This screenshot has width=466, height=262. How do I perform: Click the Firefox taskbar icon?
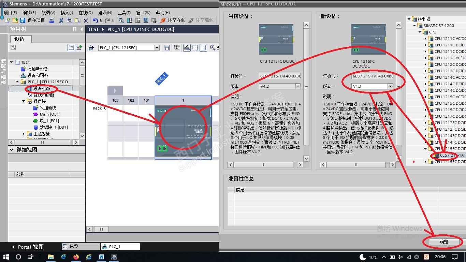tap(76, 257)
